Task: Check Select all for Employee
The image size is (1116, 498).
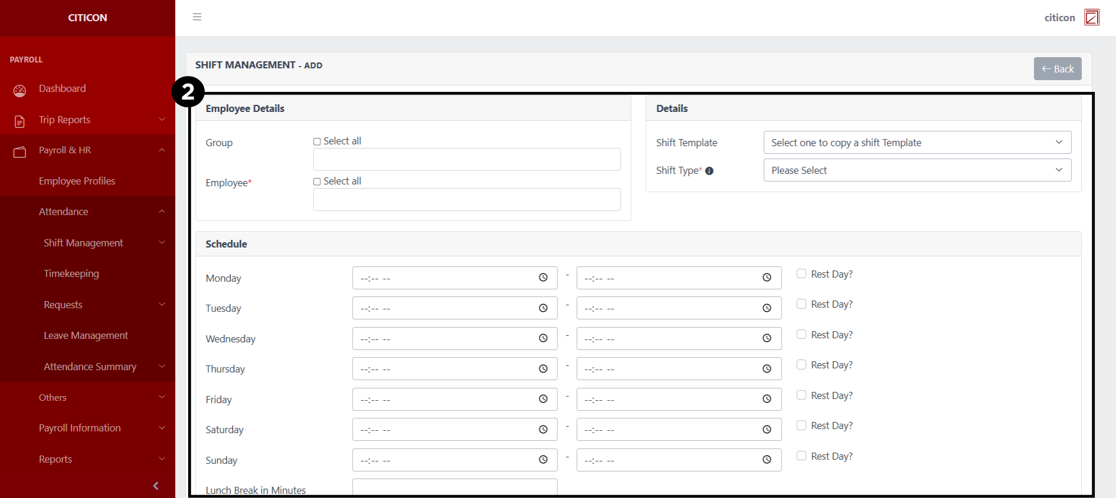Action: [317, 182]
